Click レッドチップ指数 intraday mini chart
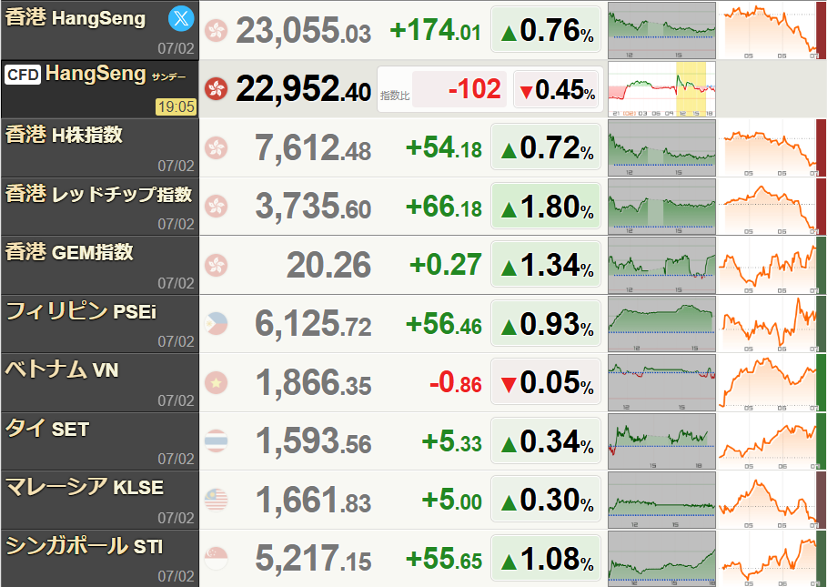This screenshot has height=587, width=827. [662, 207]
